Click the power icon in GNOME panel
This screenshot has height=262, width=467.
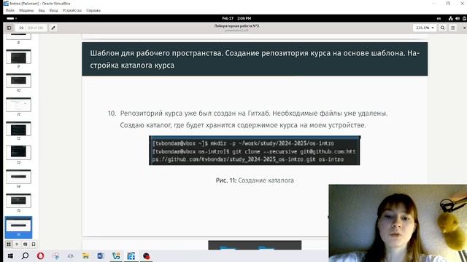point(464,18)
